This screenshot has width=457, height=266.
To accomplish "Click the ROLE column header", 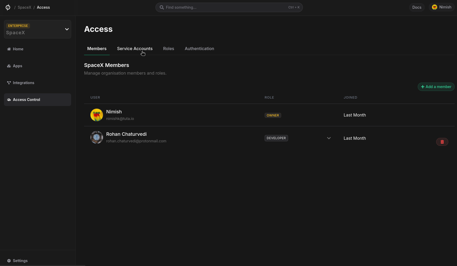I will click(x=269, y=98).
